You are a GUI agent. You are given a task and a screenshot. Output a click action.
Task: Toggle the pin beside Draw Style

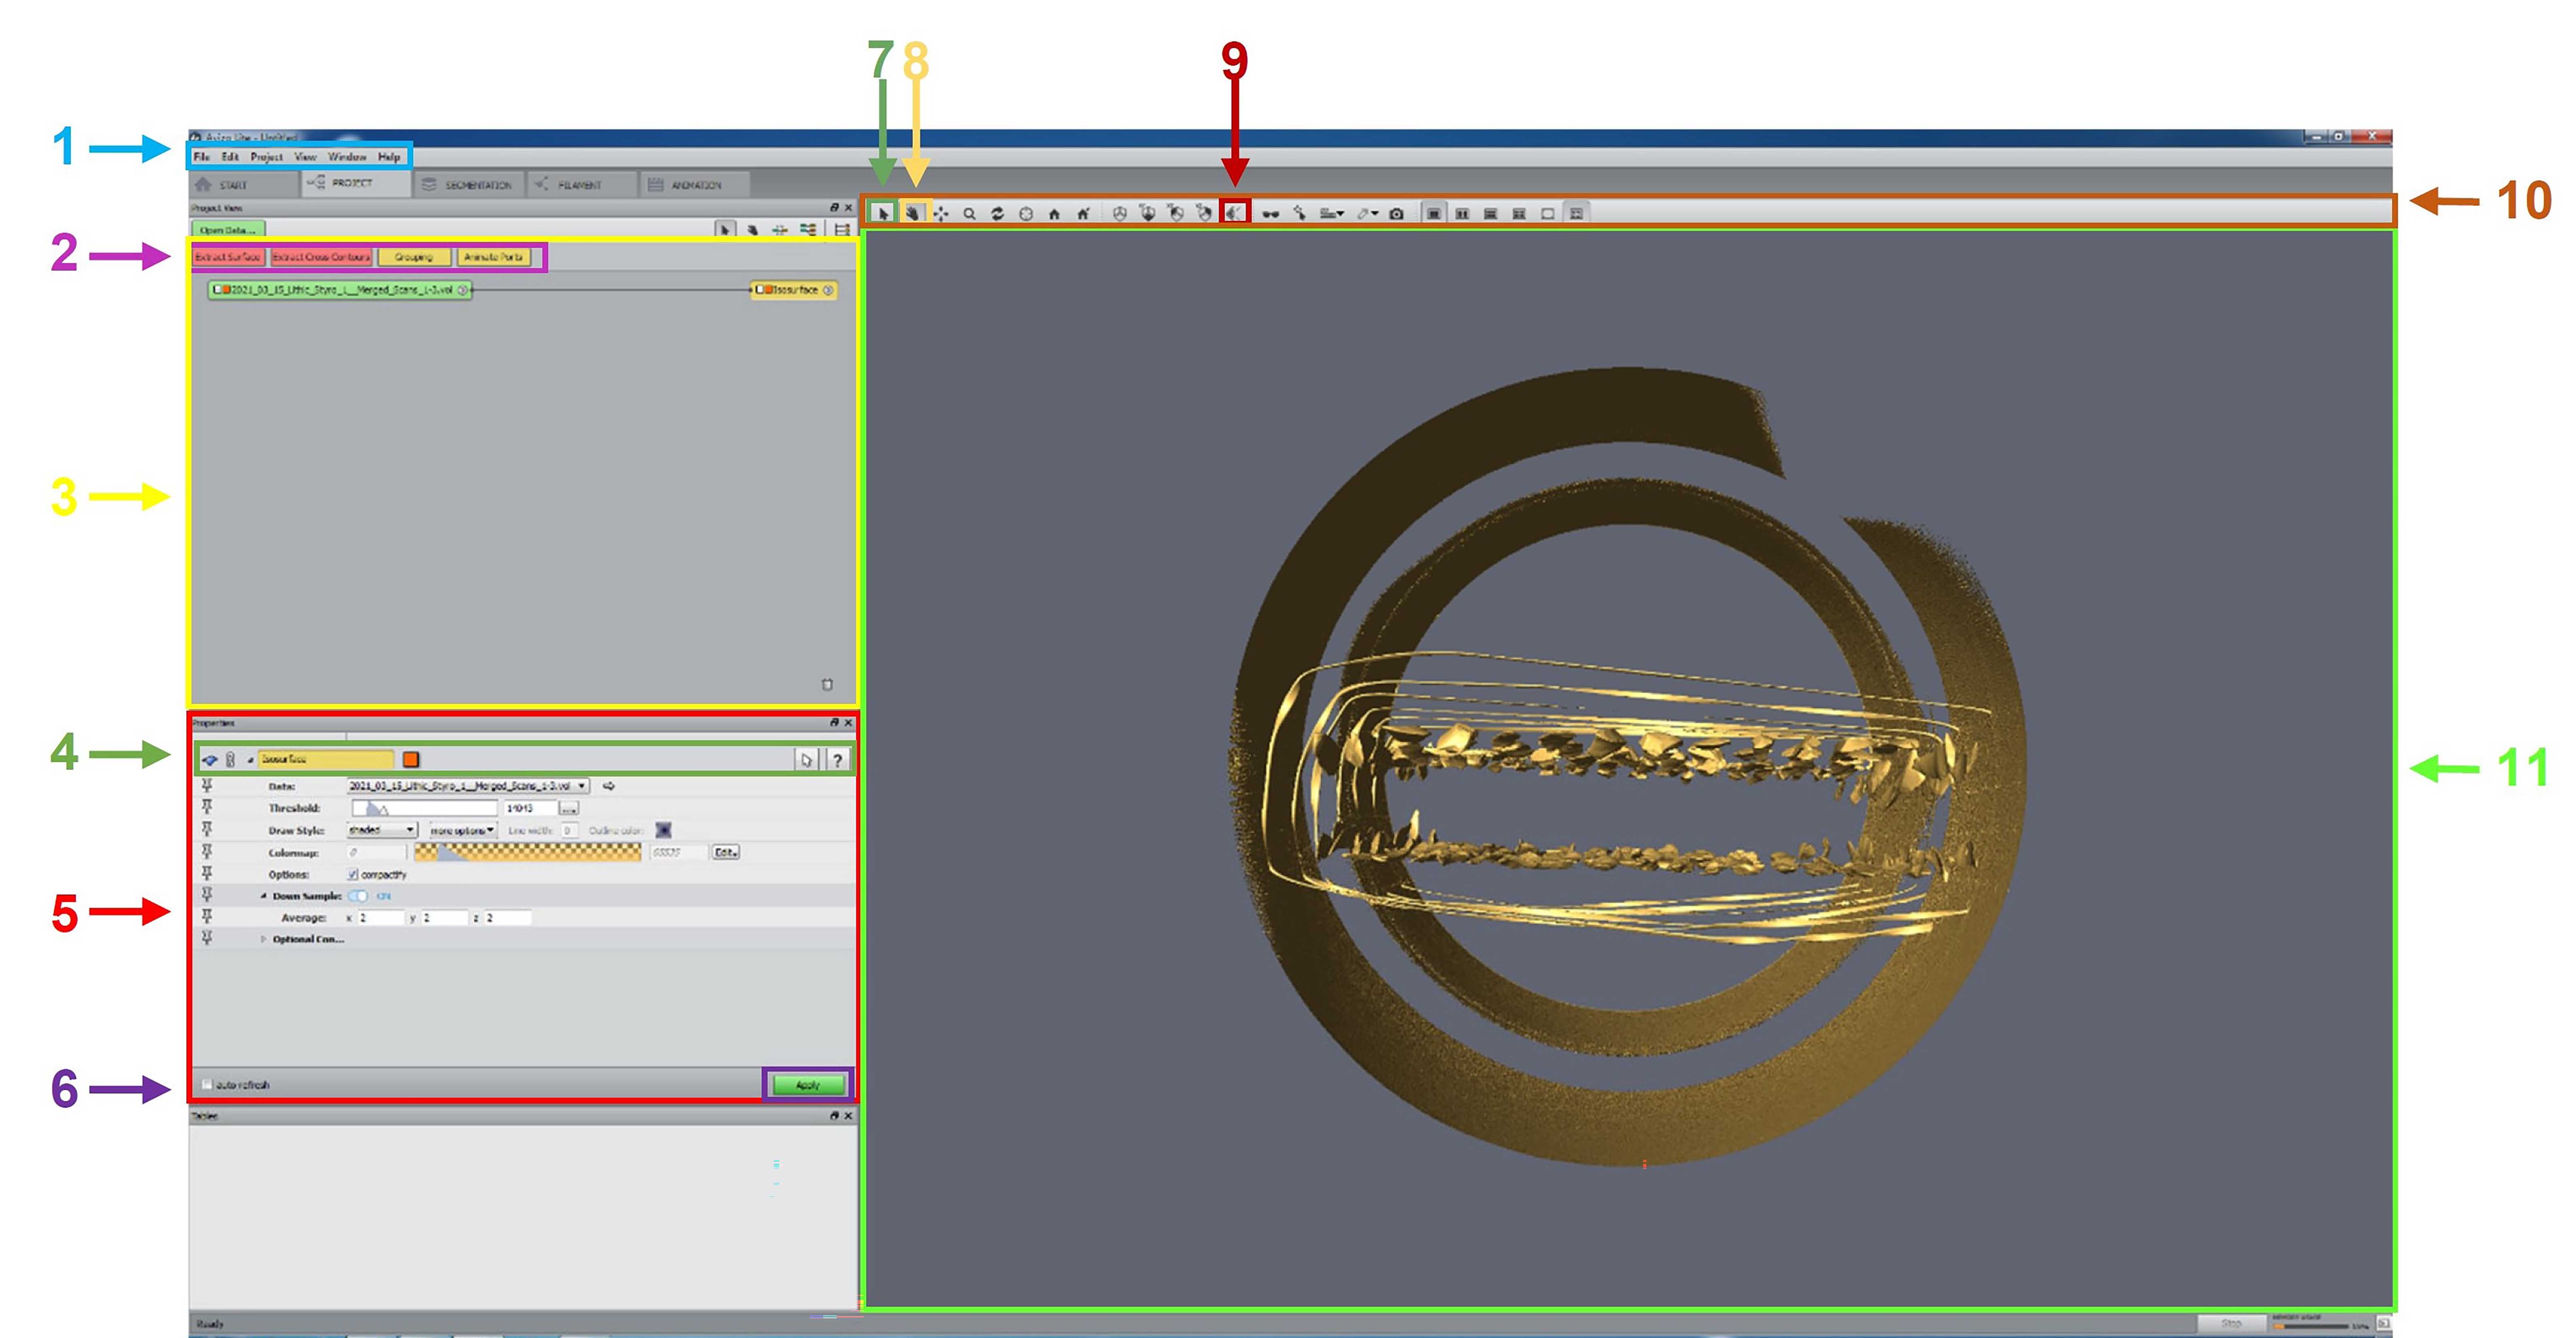click(x=207, y=829)
